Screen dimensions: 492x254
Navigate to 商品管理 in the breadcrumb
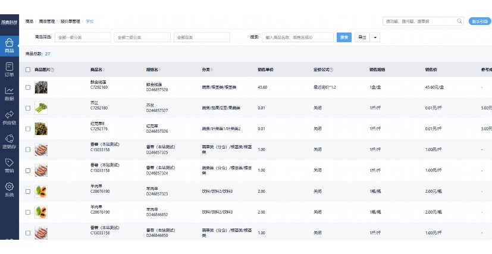[48, 21]
